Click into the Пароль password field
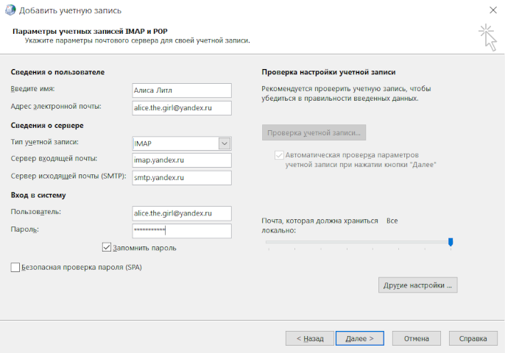The image size is (505, 353). pos(180,231)
